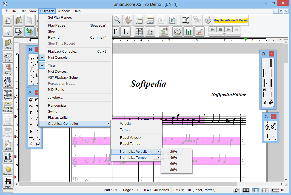291x195 pixels.
Task: Select the arrow pointer tool
Action: pos(8,32)
